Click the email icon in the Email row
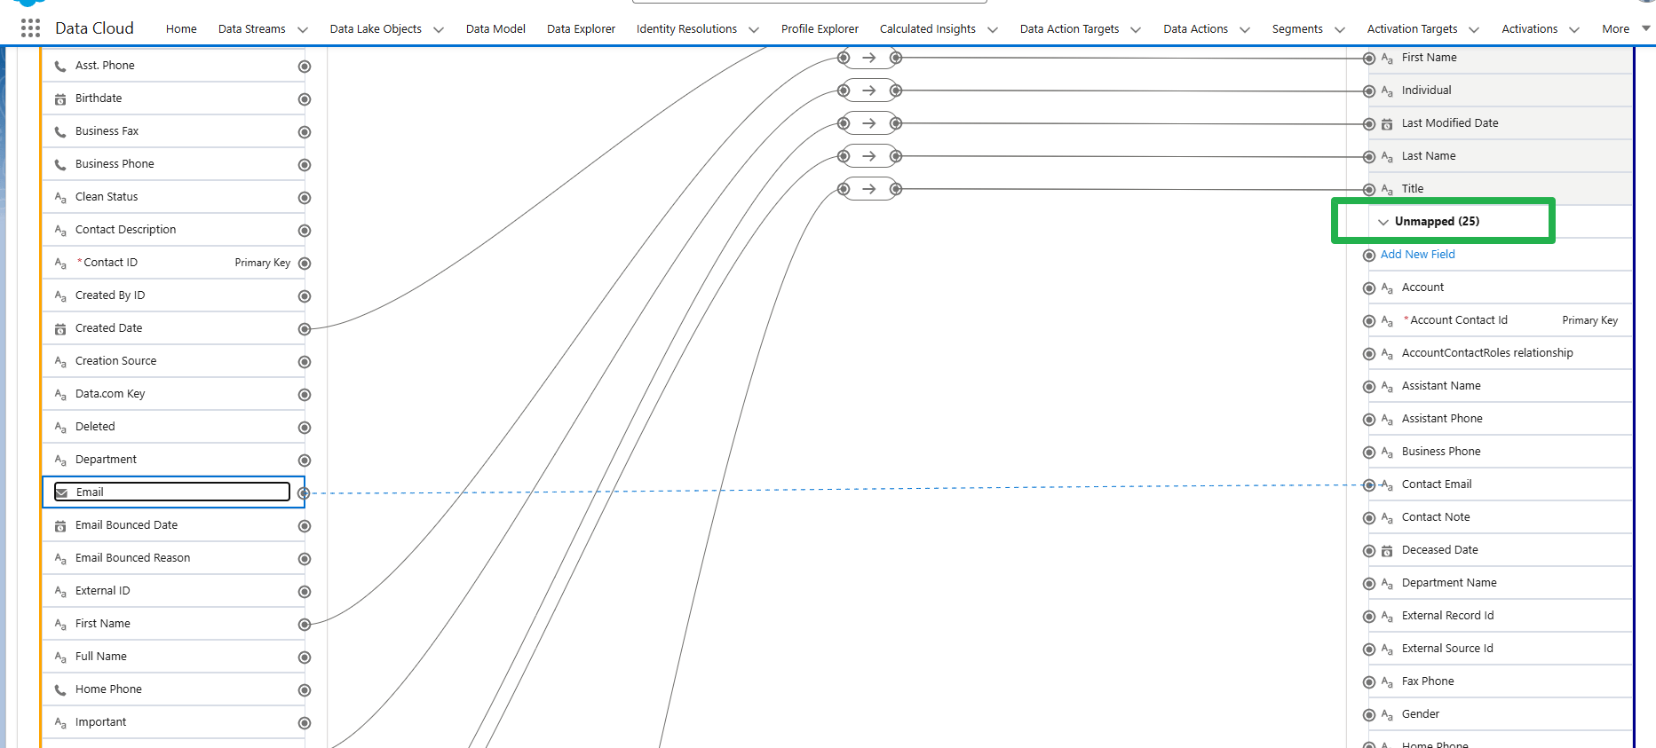Viewport: 1656px width, 748px height. pyautogui.click(x=61, y=492)
